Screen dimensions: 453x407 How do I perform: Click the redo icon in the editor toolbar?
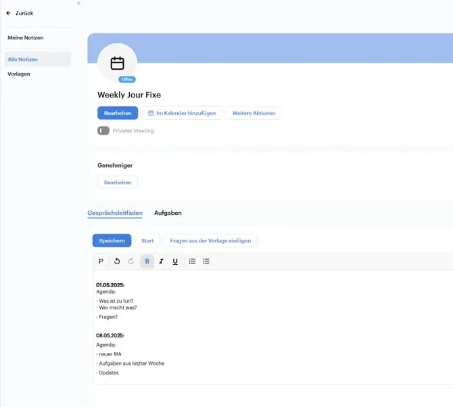tap(131, 261)
